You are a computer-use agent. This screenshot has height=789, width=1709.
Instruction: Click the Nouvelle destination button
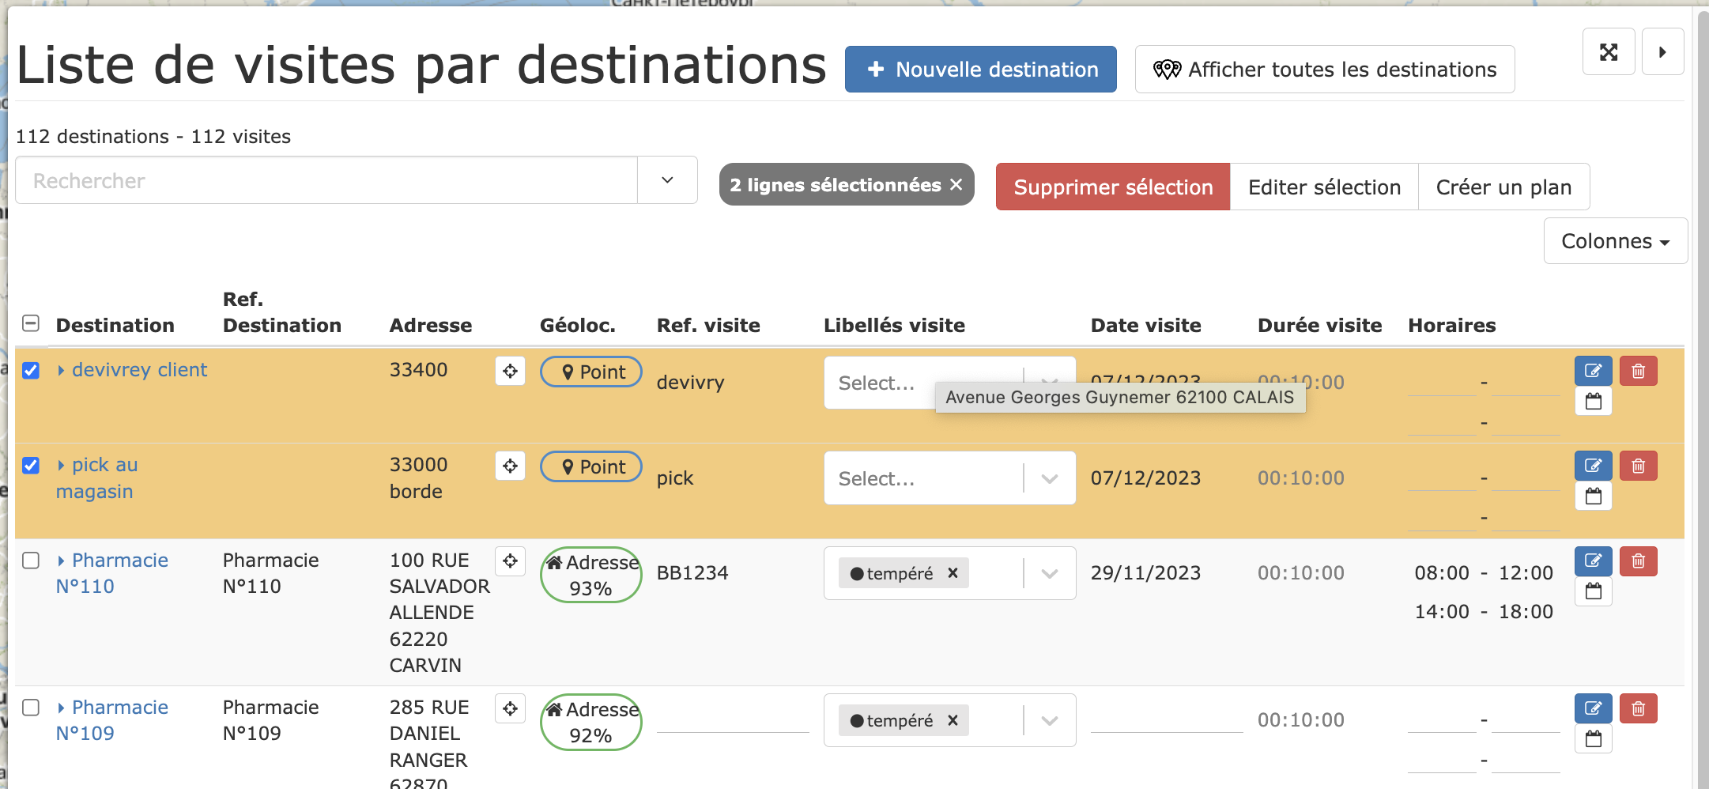pyautogui.click(x=980, y=70)
